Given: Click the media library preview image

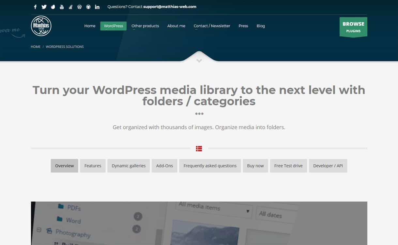Looking at the screenshot, I should point(199,223).
